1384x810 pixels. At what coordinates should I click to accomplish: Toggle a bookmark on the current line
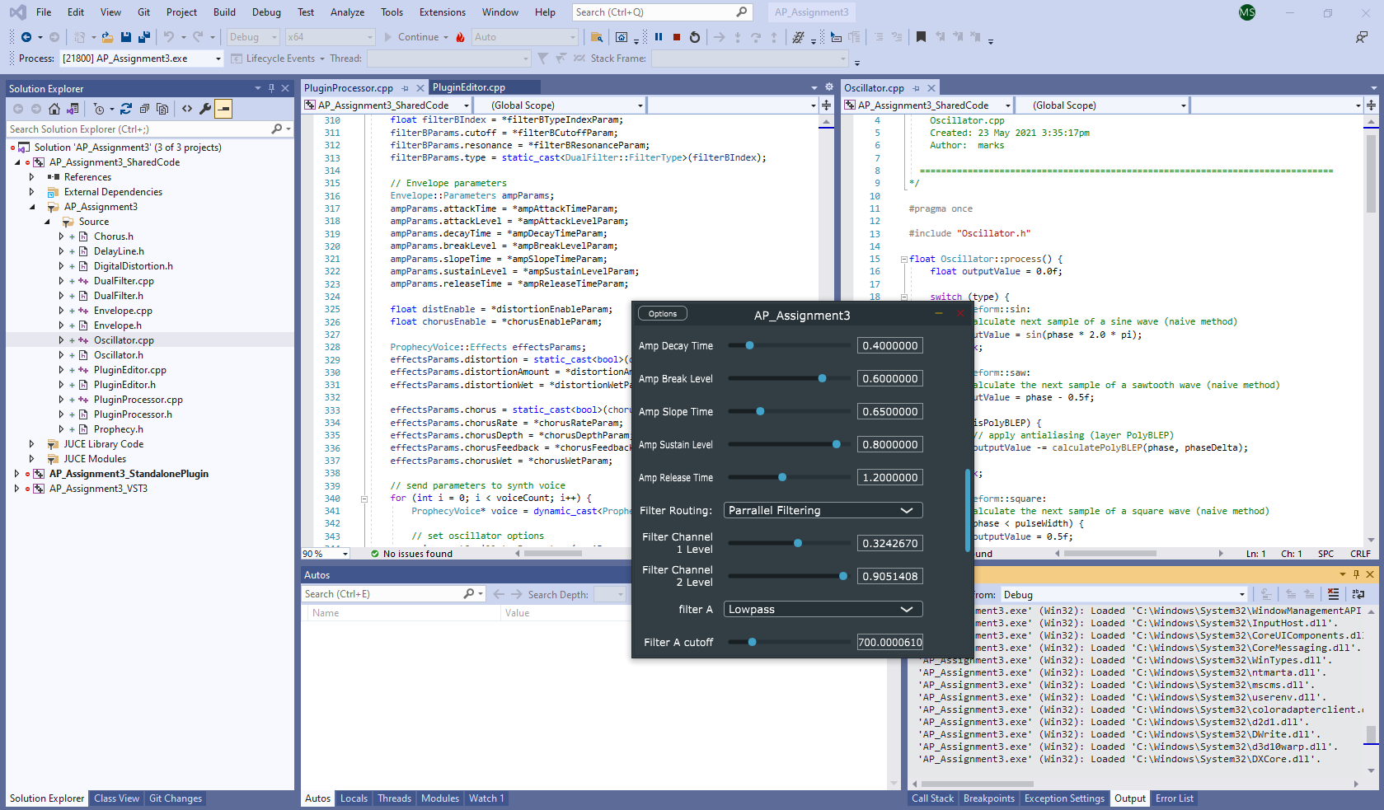pyautogui.click(x=921, y=37)
